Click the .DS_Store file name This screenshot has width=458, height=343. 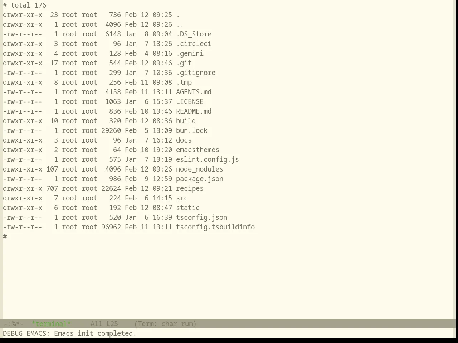tap(194, 34)
